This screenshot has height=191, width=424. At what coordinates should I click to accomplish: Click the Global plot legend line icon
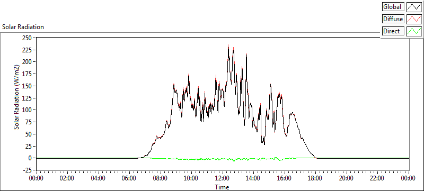click(x=414, y=7)
